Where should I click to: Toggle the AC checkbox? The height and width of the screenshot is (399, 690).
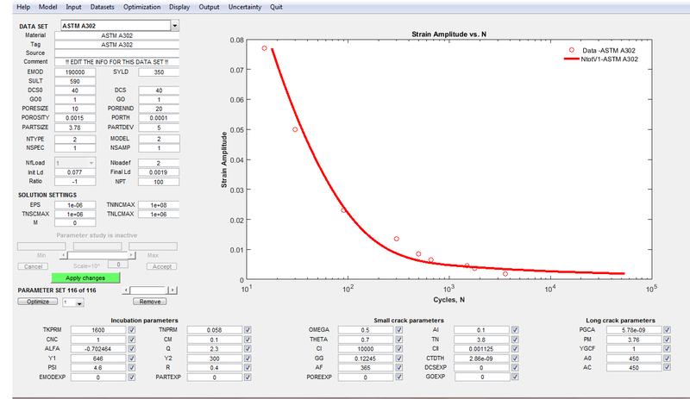click(667, 367)
